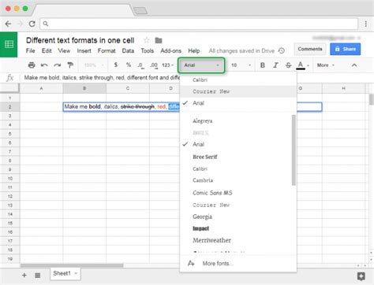Click the font list scrollbar

[294, 150]
